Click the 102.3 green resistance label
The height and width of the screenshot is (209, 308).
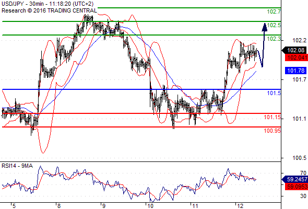274,39
